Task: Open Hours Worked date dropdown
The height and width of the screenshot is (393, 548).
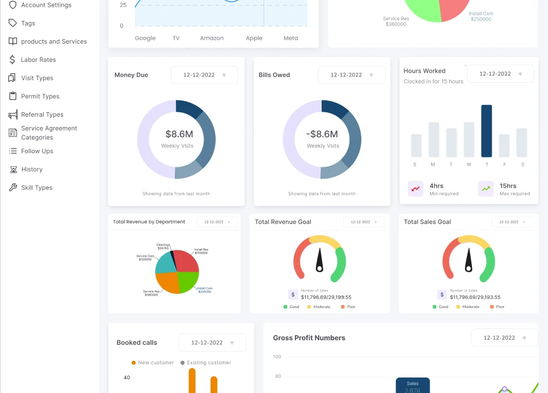Action: [500, 74]
